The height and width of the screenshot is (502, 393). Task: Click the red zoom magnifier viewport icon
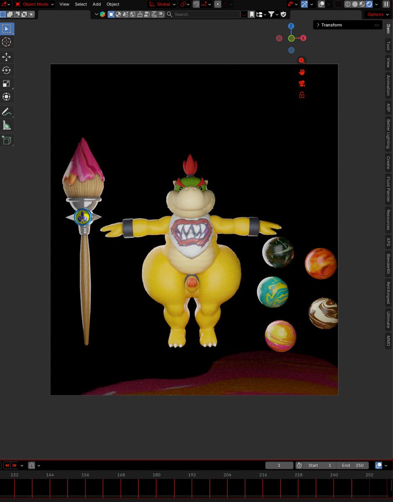(302, 61)
